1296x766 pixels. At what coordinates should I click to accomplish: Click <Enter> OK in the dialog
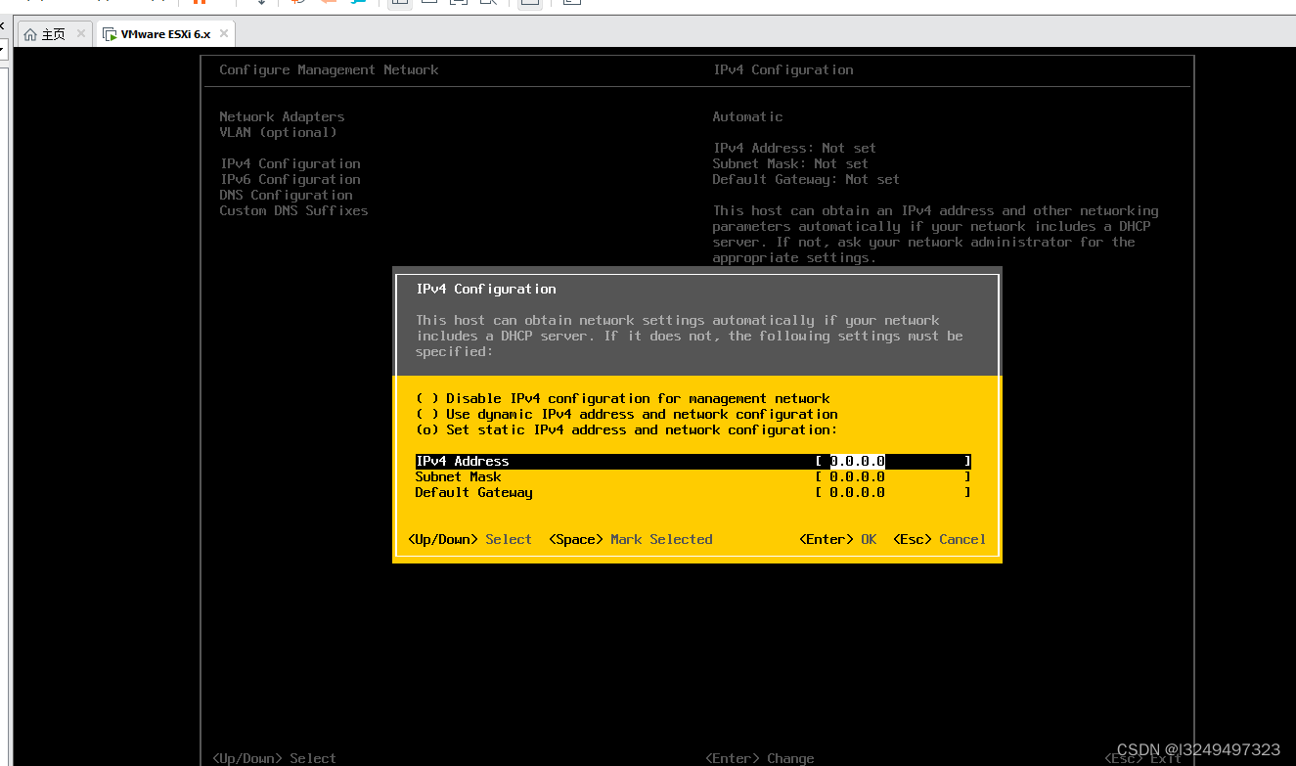tap(837, 540)
